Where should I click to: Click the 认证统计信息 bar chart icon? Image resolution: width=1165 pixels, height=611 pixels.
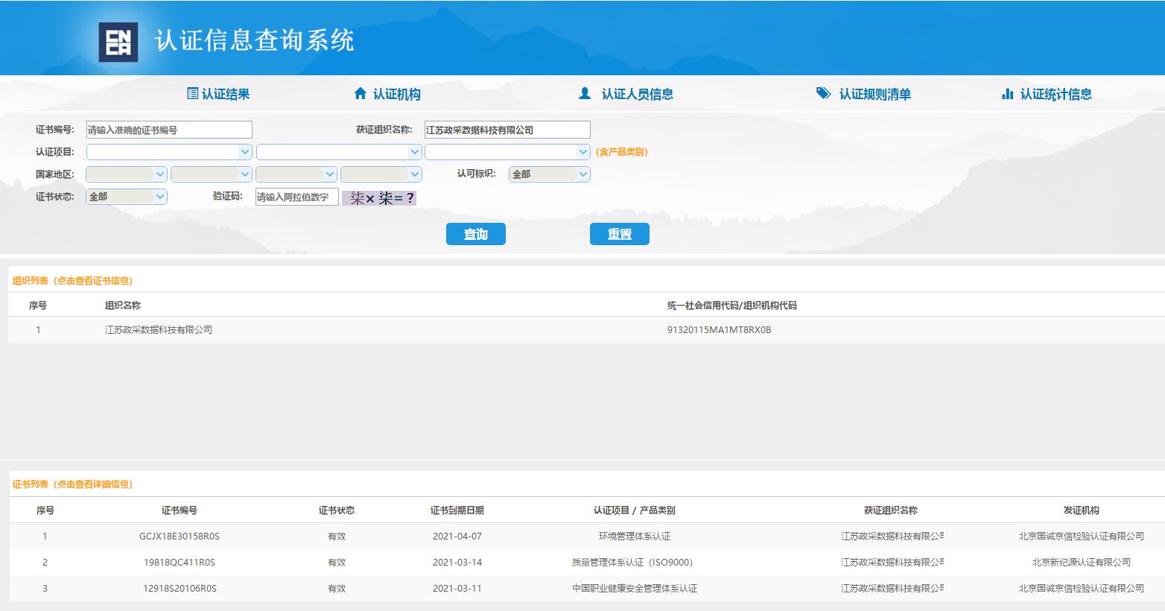tap(1007, 94)
